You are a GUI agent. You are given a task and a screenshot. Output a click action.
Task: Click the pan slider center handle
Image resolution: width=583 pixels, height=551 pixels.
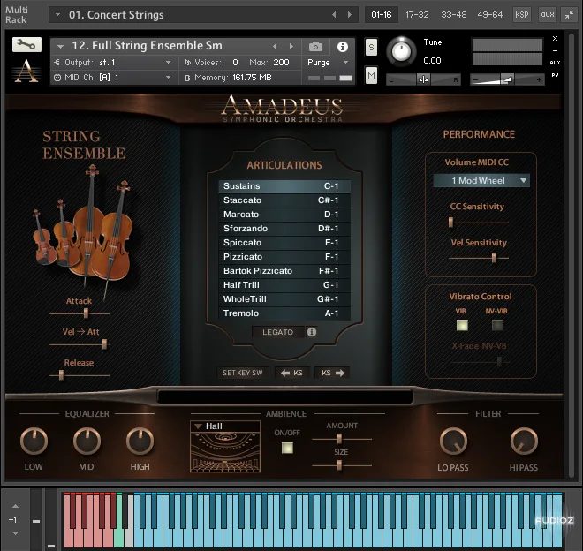tap(423, 79)
